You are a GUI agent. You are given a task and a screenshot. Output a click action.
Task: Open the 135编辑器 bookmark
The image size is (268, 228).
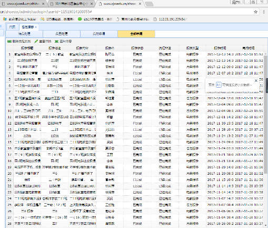57,19
